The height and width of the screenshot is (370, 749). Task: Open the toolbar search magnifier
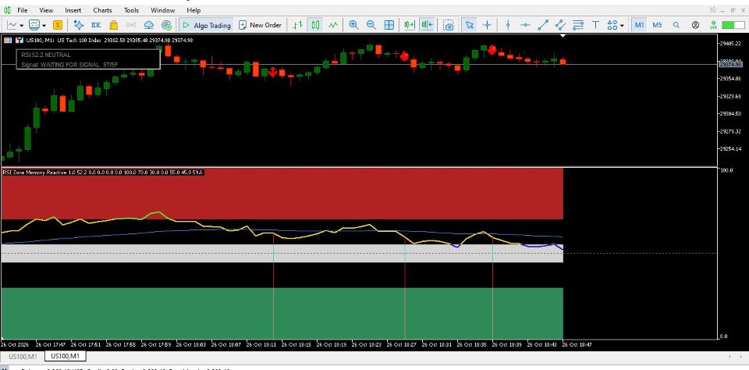tap(676, 25)
